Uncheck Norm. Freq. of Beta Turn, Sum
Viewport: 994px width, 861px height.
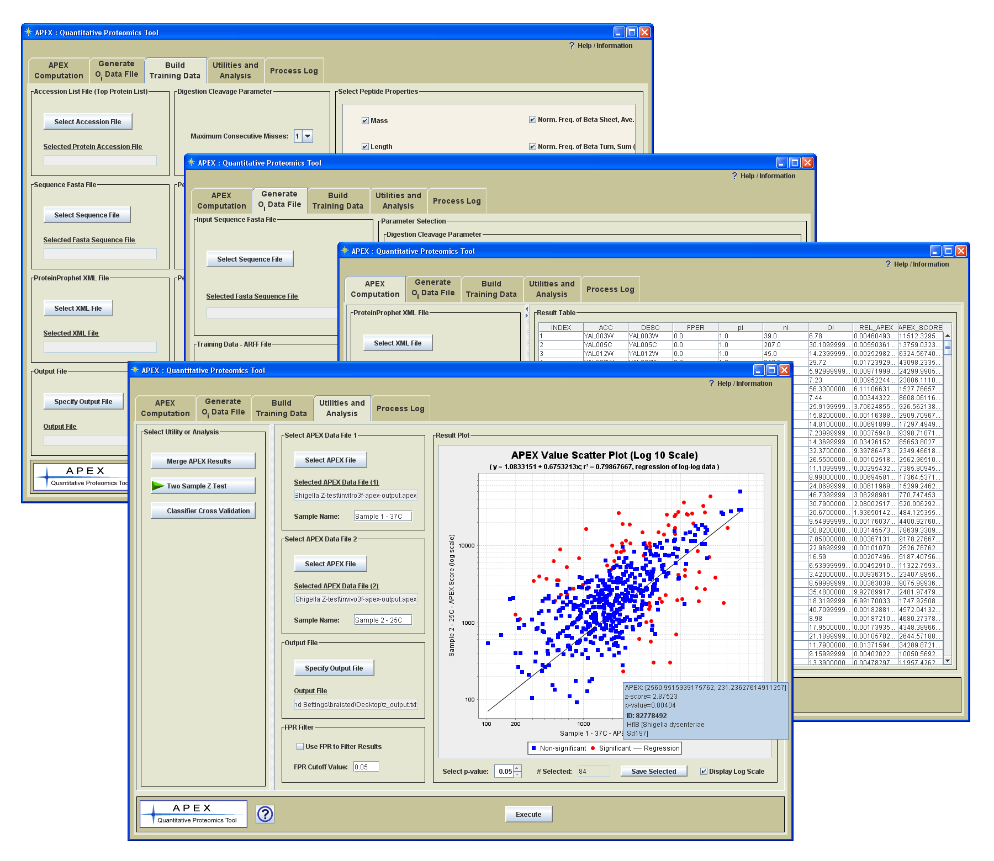point(532,147)
